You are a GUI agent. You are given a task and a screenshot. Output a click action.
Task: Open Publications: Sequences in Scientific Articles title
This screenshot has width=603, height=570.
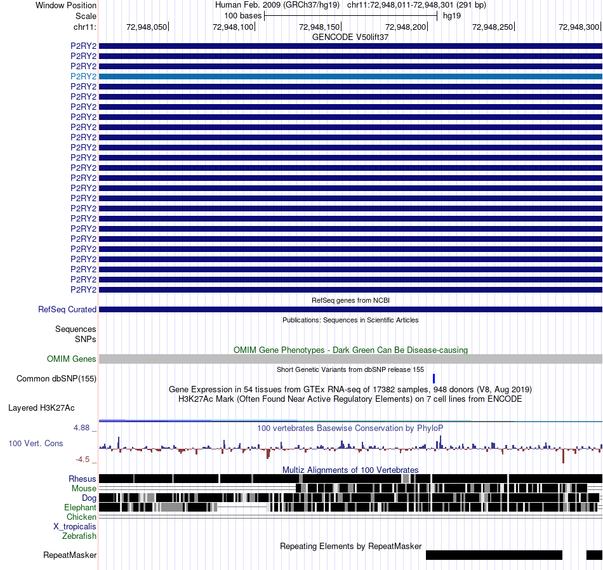350,320
